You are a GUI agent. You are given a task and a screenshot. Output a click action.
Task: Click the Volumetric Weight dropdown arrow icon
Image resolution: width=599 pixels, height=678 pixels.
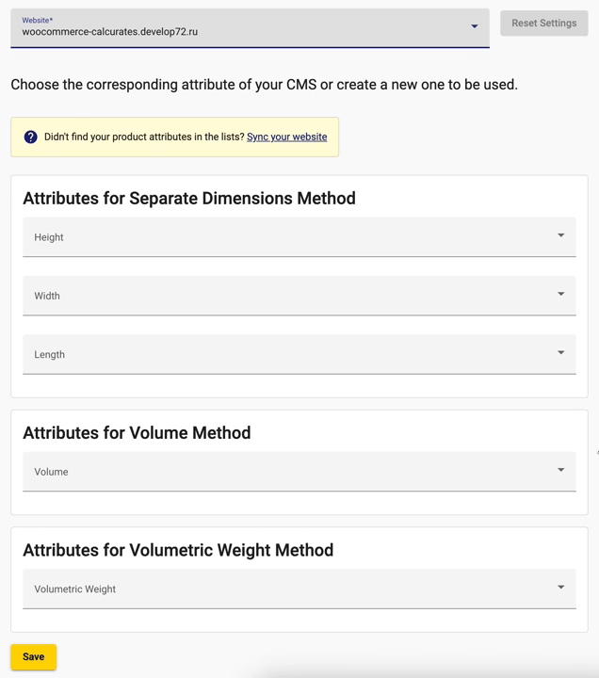(561, 588)
